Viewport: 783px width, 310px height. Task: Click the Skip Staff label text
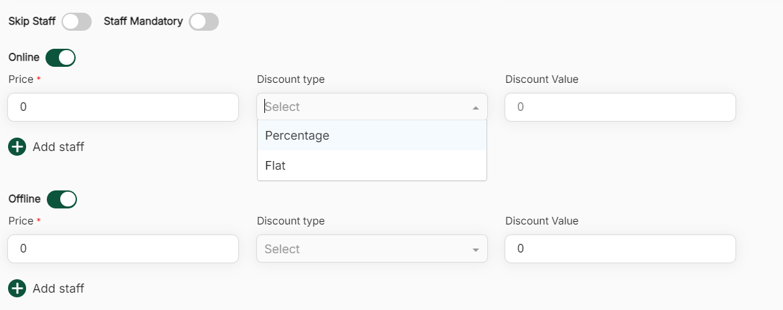(31, 21)
